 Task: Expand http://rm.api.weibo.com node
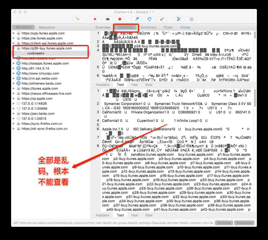click(x=14, y=79)
